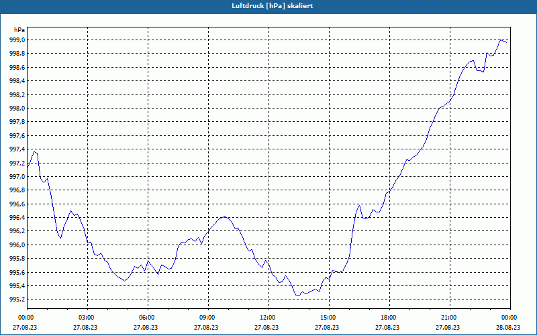The width and height of the screenshot is (537, 335).
Task: Select the 998,8 y-axis value
Action: (17, 54)
